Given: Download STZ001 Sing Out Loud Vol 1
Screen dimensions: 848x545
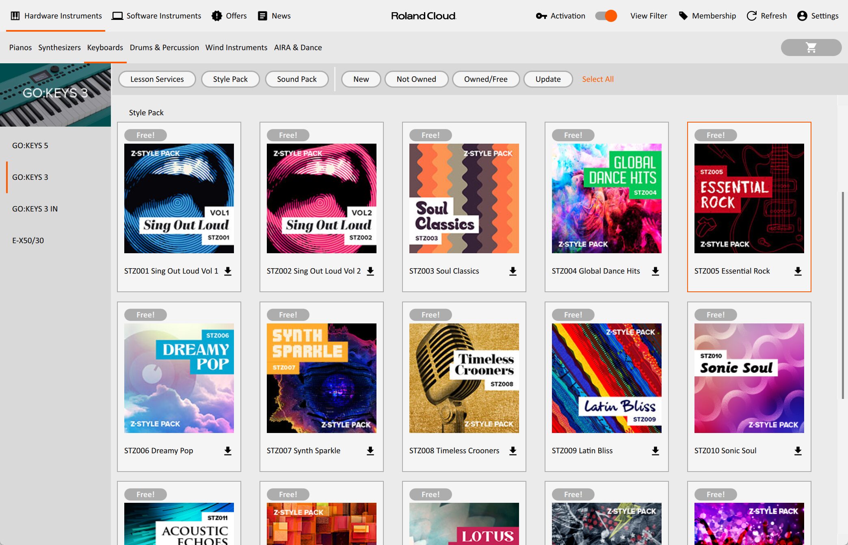Looking at the screenshot, I should click(x=228, y=271).
